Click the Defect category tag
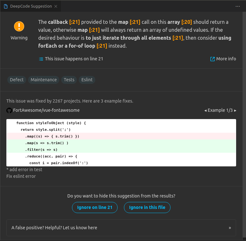Viewport: 246px width, 241px height. click(17, 80)
